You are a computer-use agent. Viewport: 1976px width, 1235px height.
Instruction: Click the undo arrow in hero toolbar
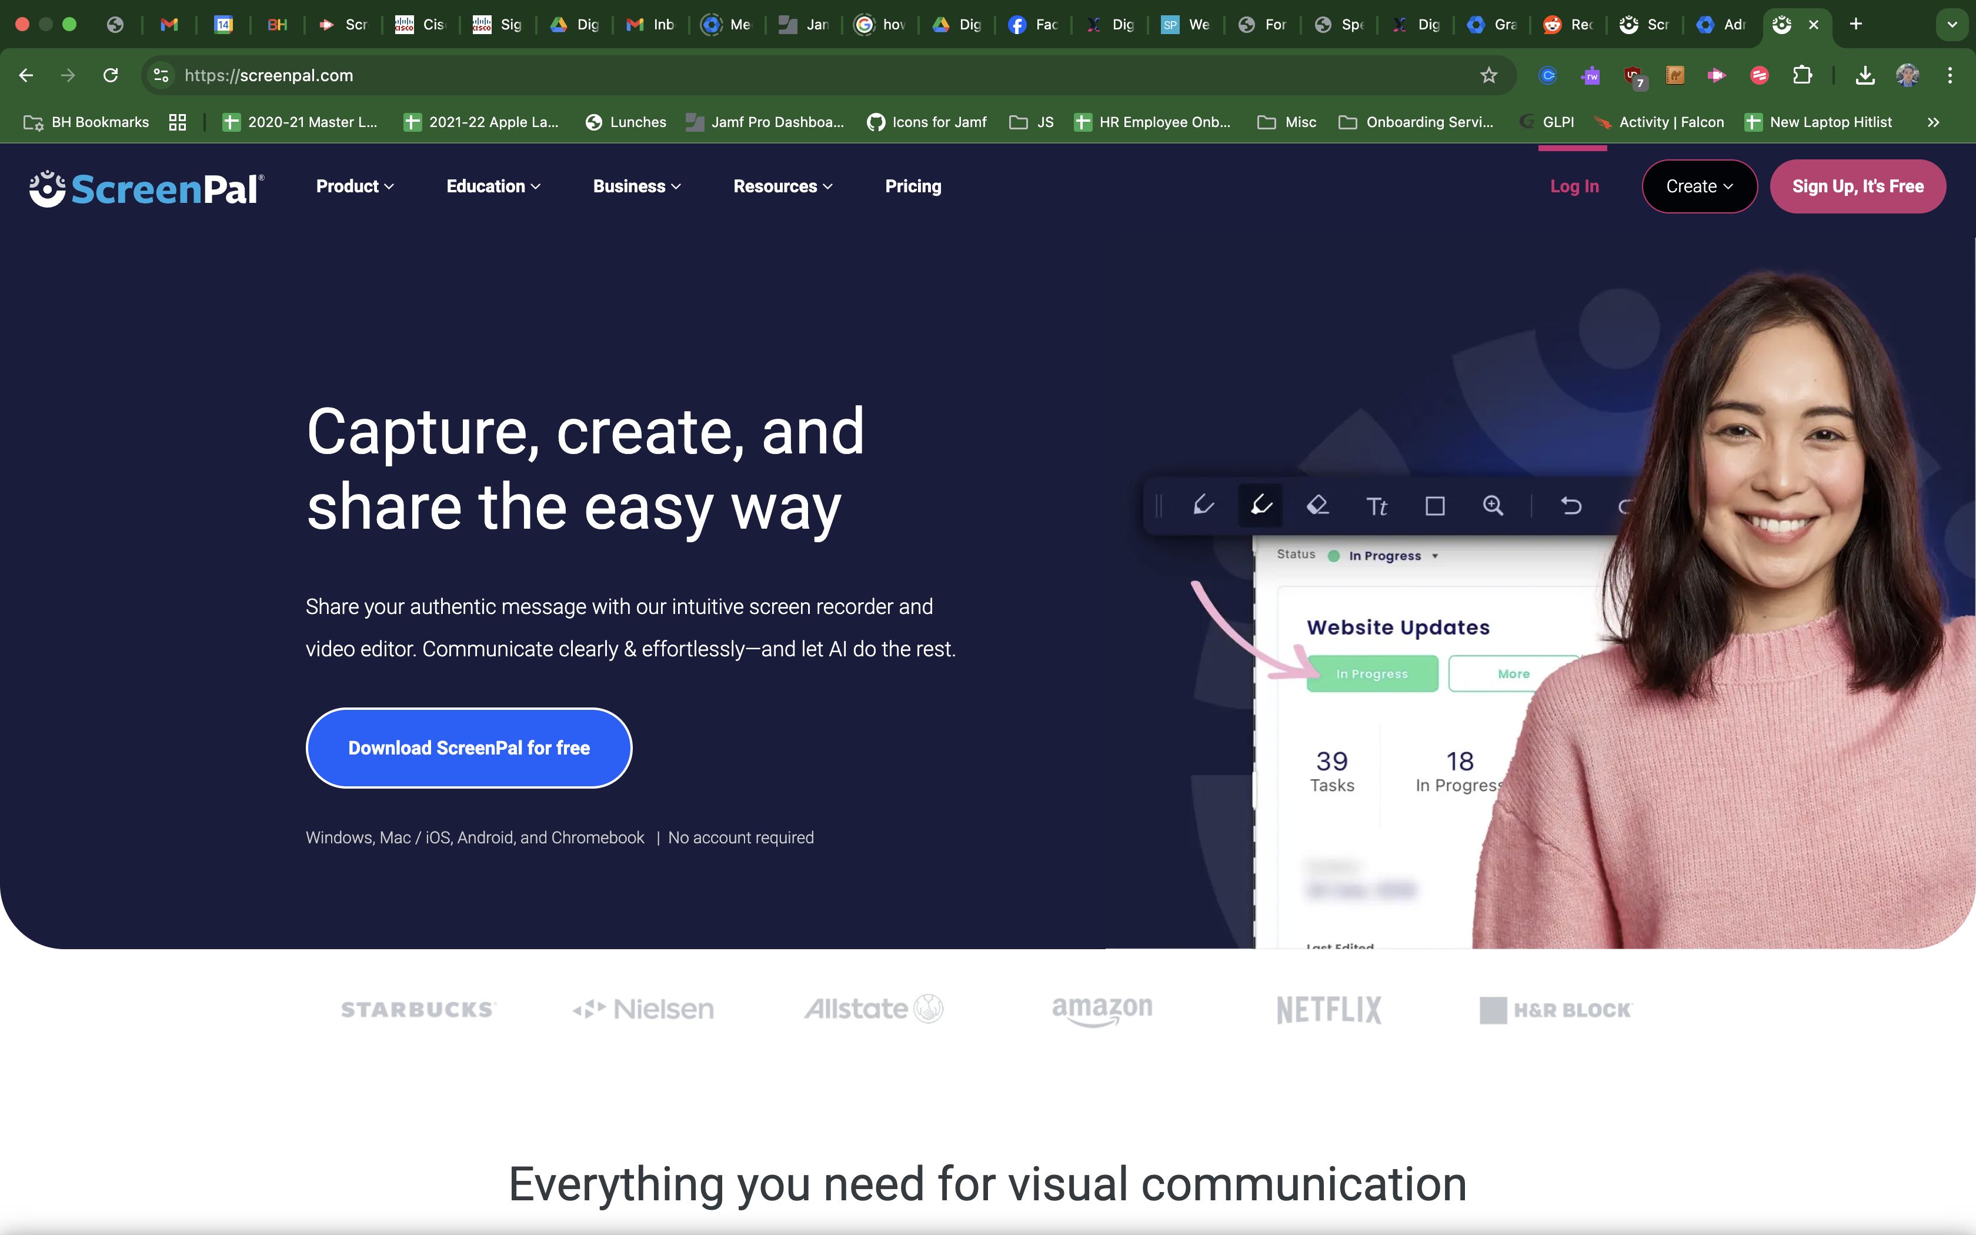click(1571, 506)
